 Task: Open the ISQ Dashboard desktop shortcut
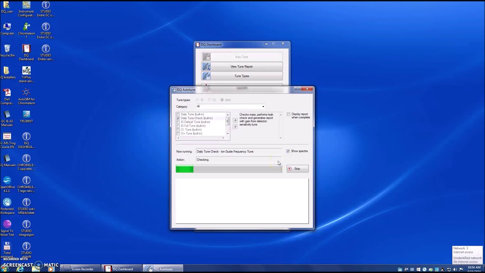coord(26,52)
